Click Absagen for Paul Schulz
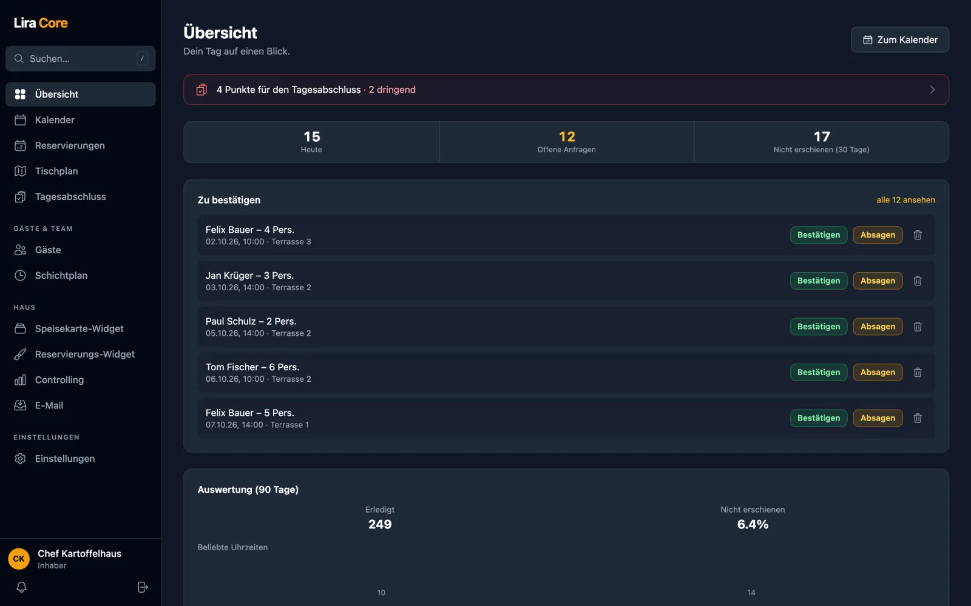 pyautogui.click(x=878, y=327)
